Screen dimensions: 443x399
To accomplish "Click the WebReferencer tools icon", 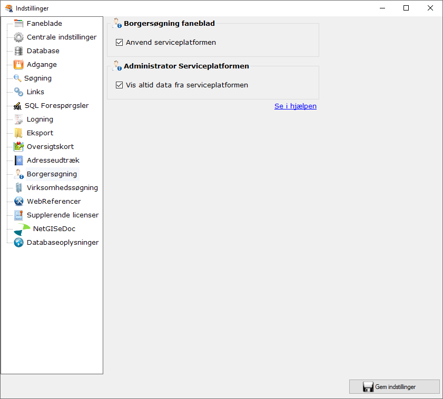I will coord(18,202).
